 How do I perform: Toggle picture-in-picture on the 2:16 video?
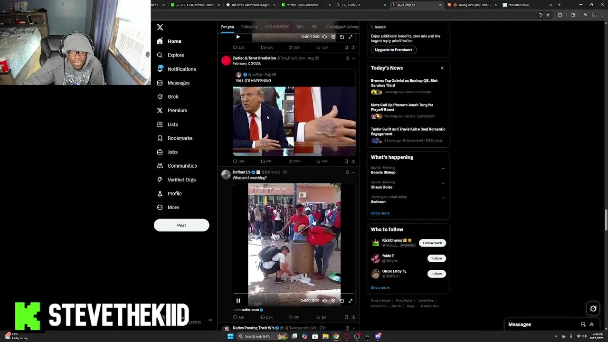342,37
